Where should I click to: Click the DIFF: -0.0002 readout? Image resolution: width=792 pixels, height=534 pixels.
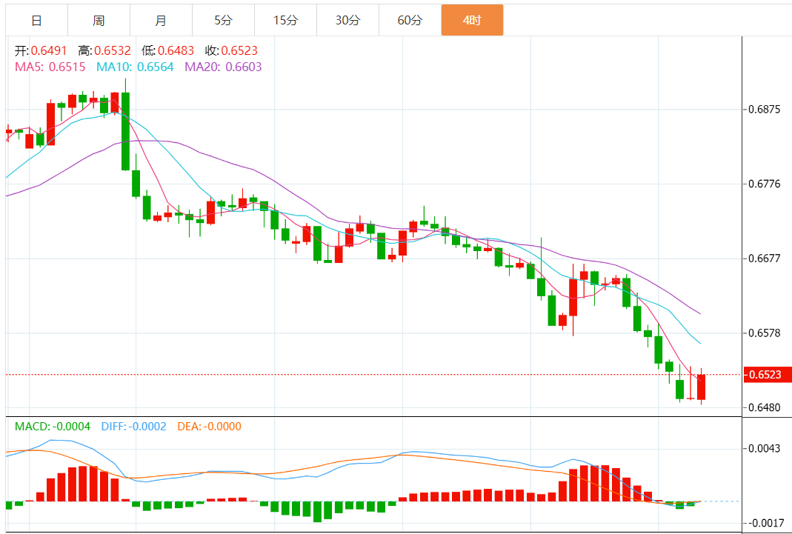point(134,427)
